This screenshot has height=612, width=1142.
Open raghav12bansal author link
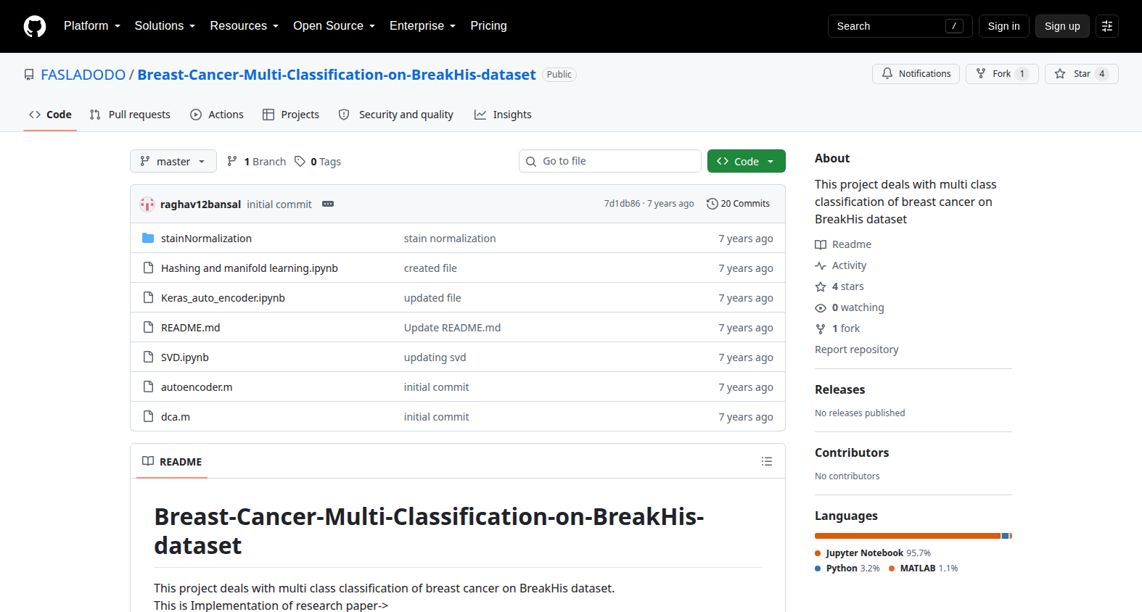point(200,204)
